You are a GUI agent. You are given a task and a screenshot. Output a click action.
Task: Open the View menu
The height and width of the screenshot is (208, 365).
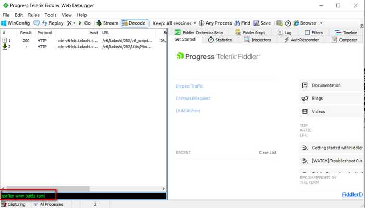[x=67, y=15]
